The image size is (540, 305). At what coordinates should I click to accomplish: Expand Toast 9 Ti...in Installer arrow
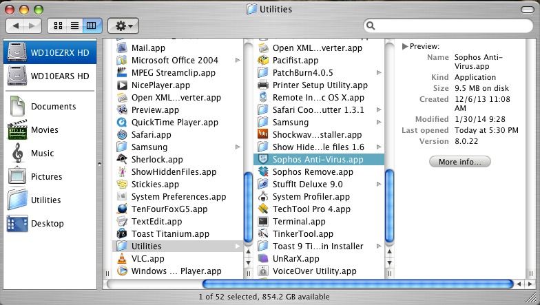point(379,246)
